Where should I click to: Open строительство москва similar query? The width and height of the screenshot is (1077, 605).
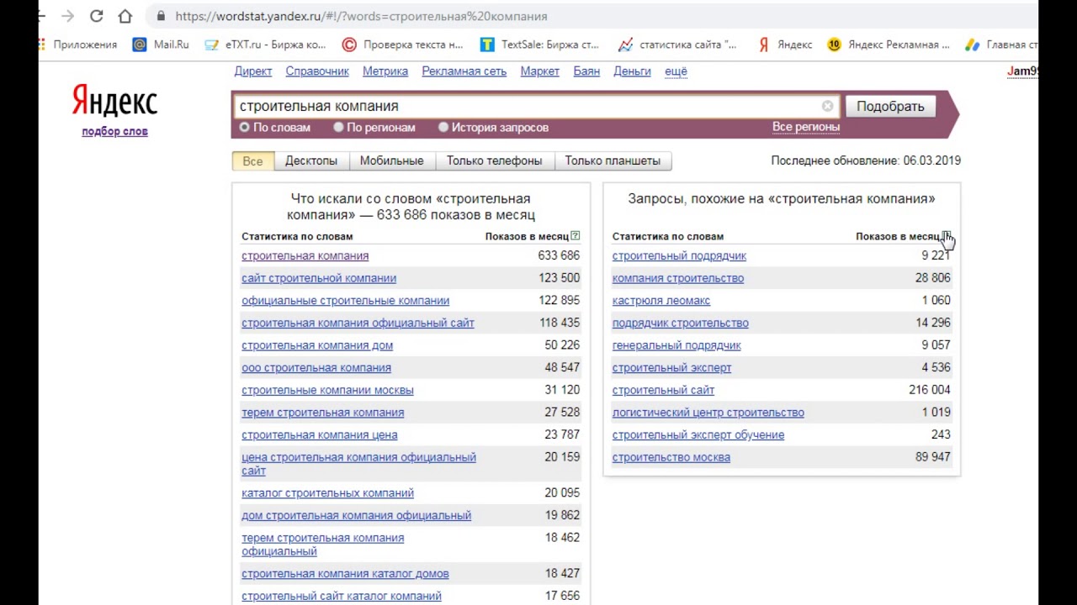pyautogui.click(x=671, y=457)
